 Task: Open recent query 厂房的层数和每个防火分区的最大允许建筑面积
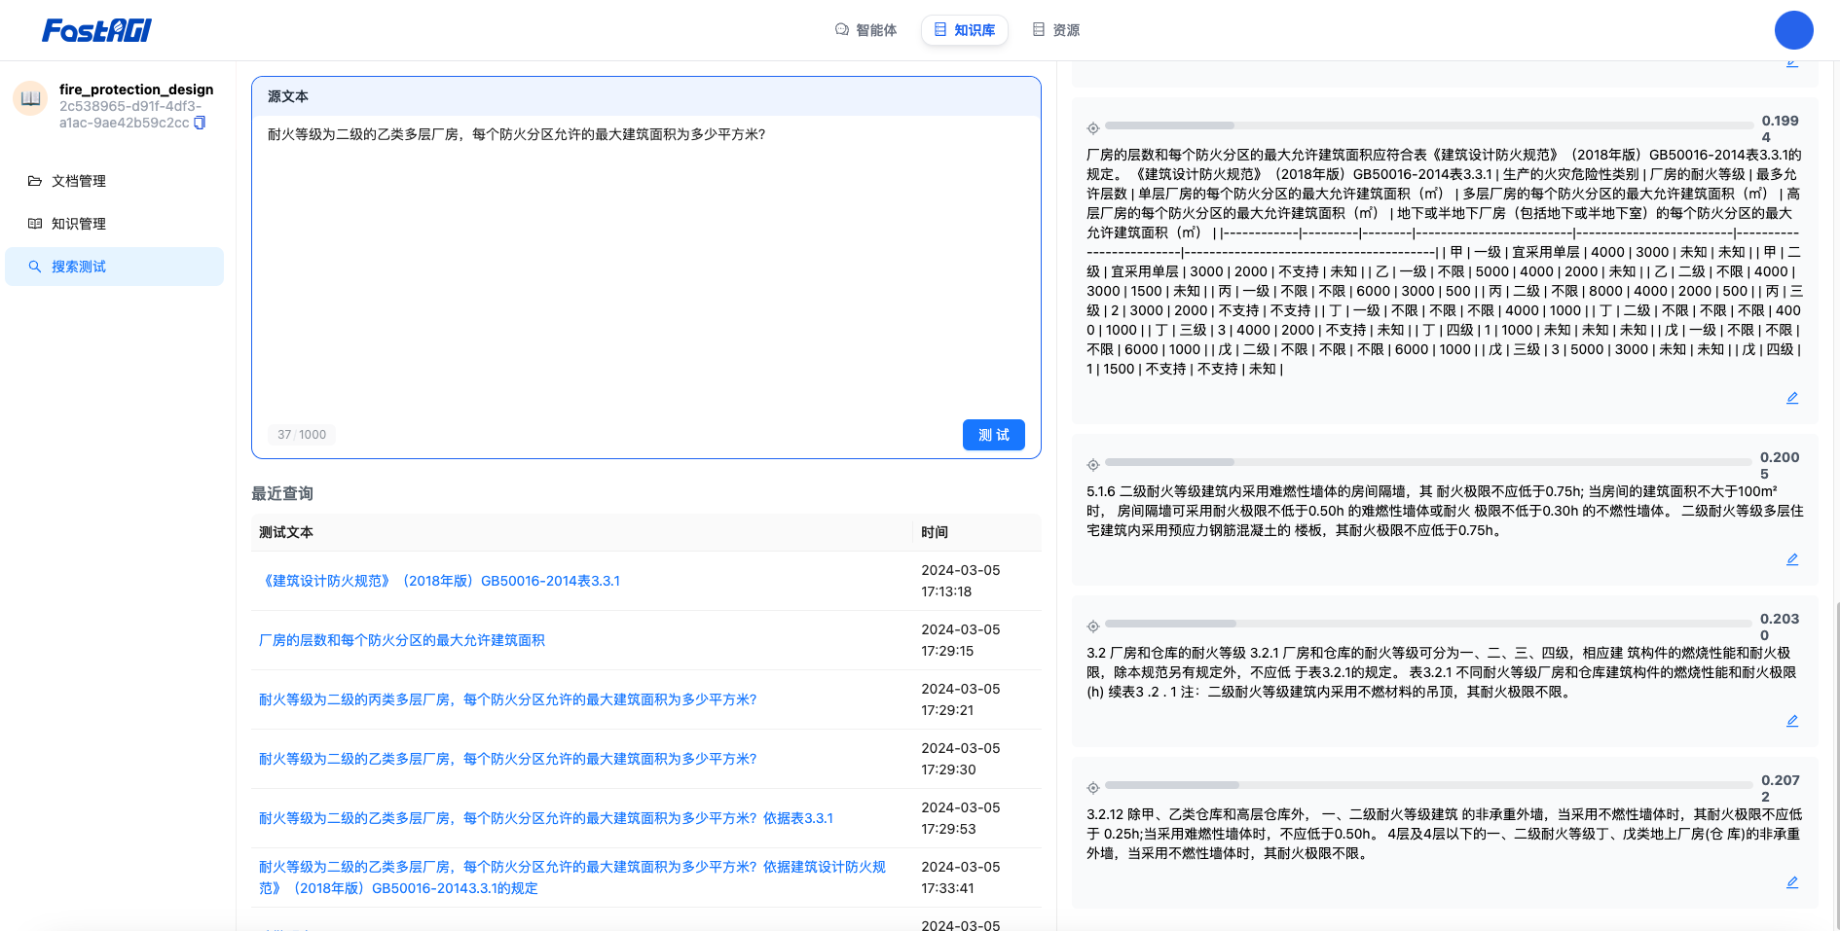(402, 640)
